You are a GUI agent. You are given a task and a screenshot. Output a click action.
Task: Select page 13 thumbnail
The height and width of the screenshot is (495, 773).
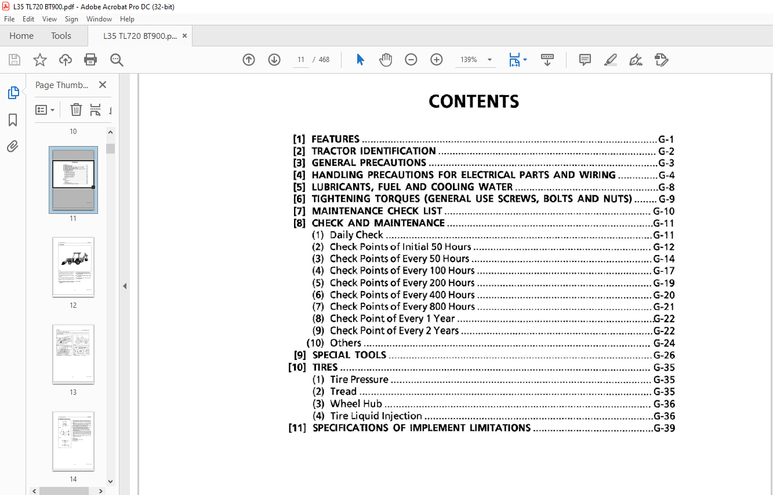(x=73, y=354)
